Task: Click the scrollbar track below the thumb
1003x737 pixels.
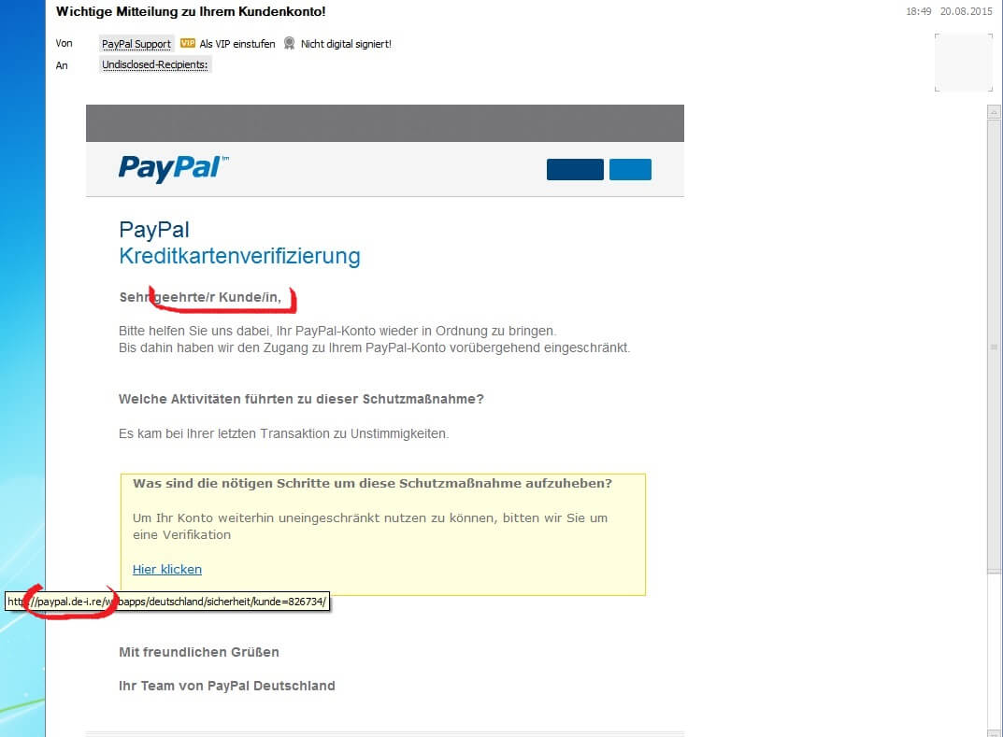Action: tap(994, 652)
